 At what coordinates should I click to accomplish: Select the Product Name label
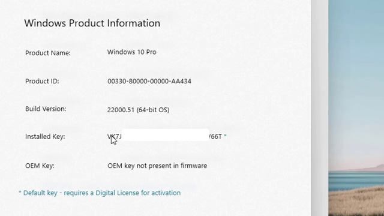tap(48, 53)
